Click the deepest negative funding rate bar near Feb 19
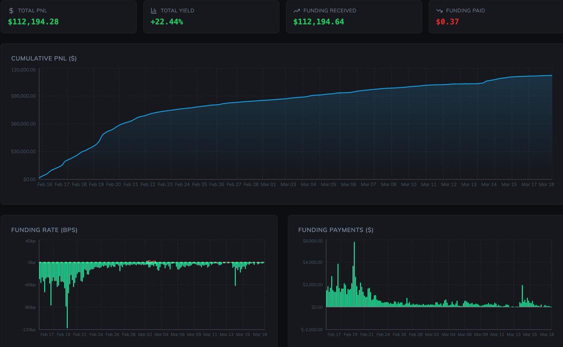Image resolution: width=563 pixels, height=347 pixels. pos(67,295)
